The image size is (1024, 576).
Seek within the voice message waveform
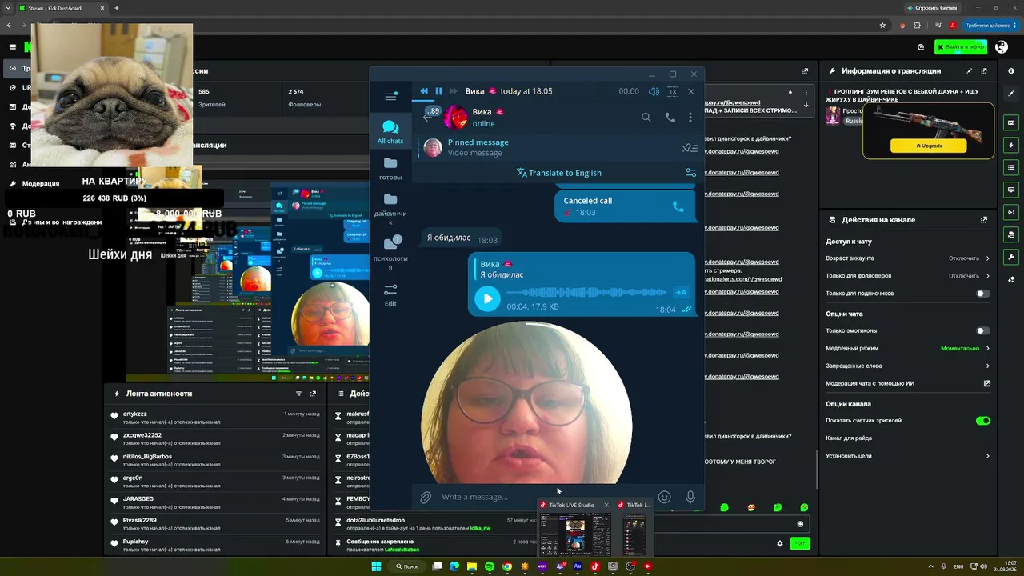click(x=586, y=293)
